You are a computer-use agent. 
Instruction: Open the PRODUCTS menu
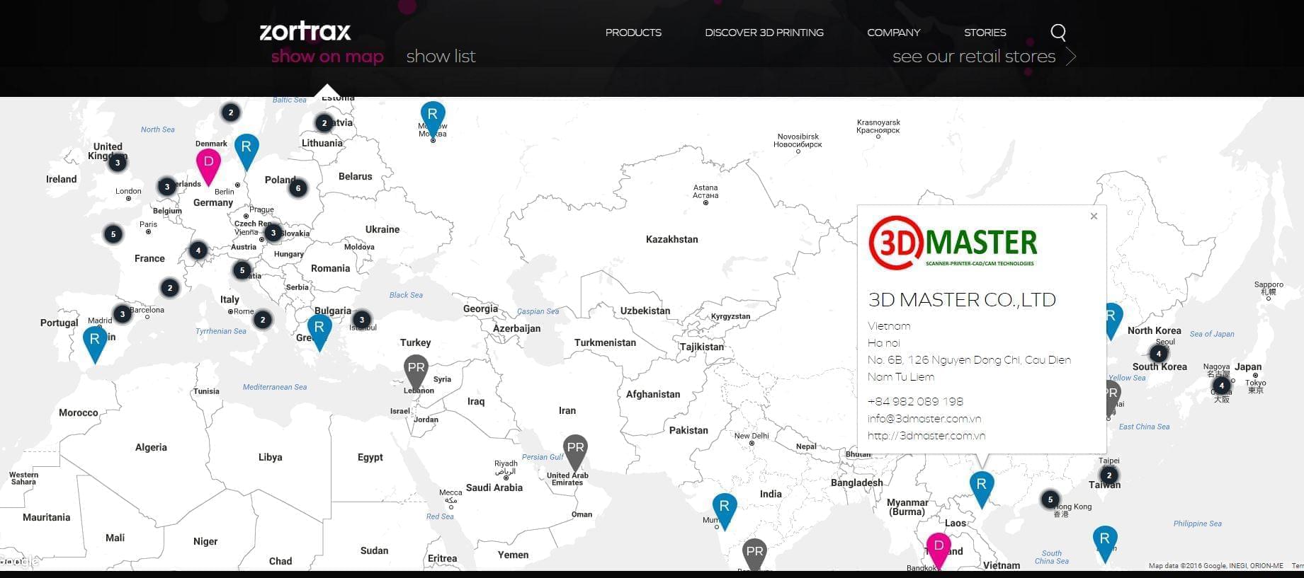click(x=633, y=33)
